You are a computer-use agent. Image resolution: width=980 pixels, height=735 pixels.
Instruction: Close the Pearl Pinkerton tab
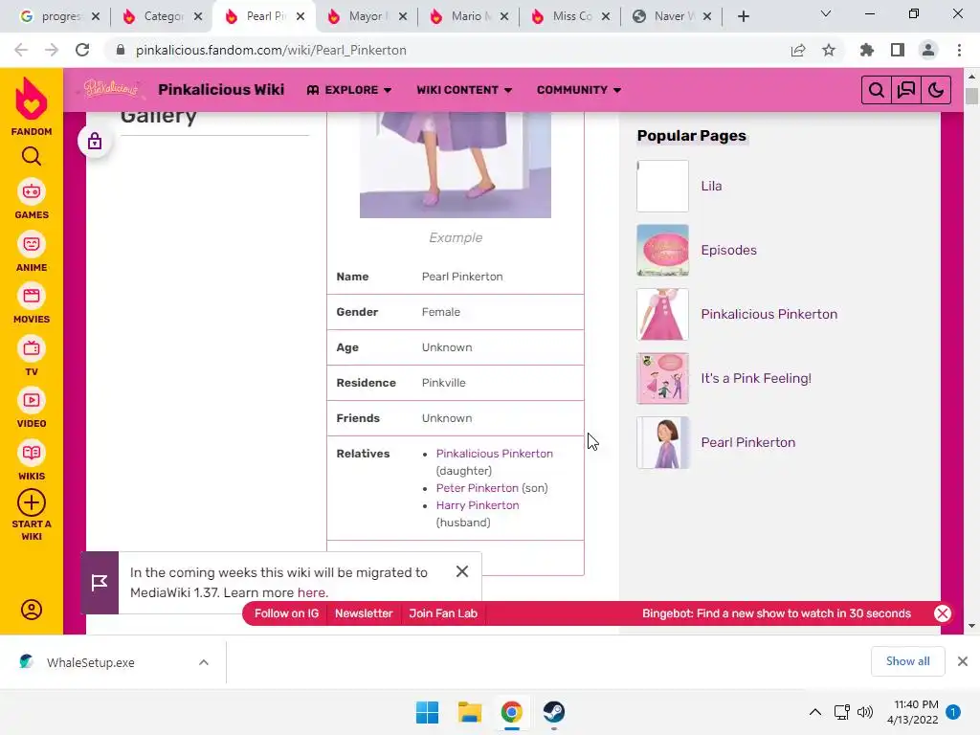(x=301, y=16)
